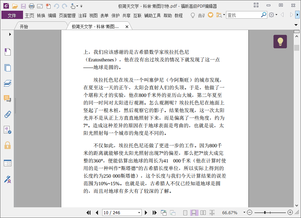Redo the last action
The image size is (301, 218).
(65, 6)
